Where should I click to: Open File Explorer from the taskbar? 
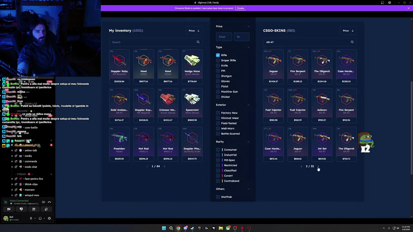[221, 228]
